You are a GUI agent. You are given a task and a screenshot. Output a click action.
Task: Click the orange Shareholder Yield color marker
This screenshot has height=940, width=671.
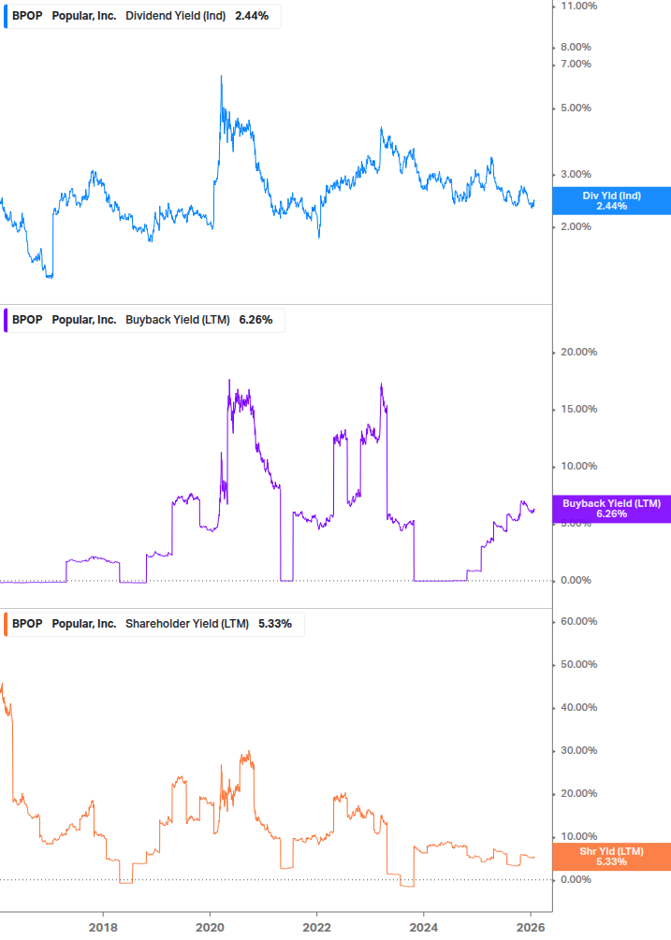(x=6, y=624)
